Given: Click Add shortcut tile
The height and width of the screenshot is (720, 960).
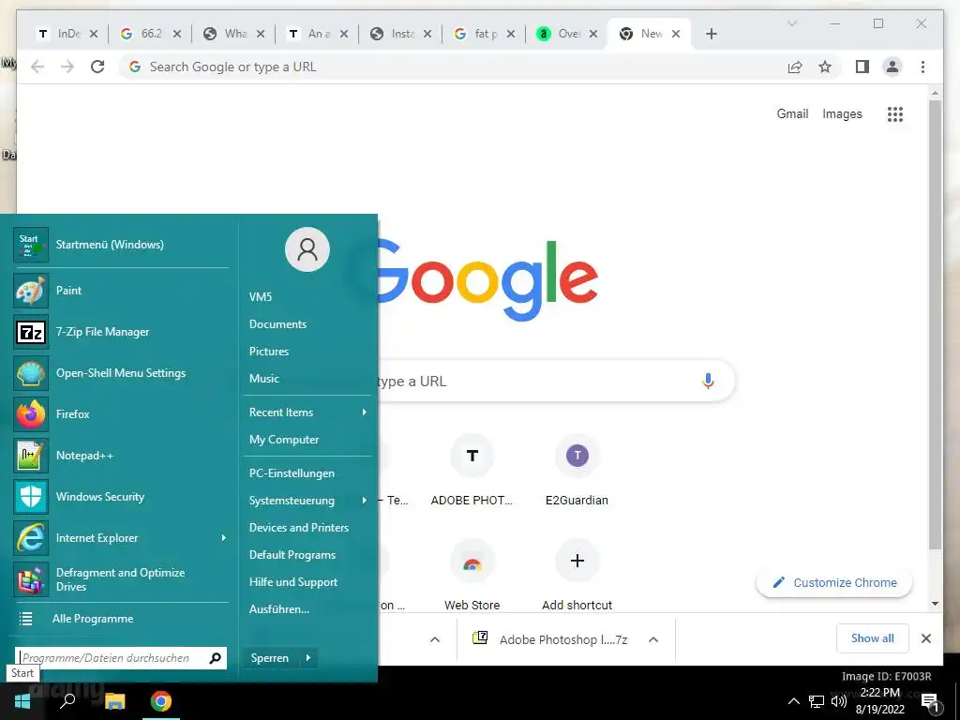Looking at the screenshot, I should click(x=577, y=576).
